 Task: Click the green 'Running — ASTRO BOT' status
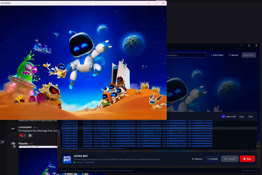click(x=84, y=162)
